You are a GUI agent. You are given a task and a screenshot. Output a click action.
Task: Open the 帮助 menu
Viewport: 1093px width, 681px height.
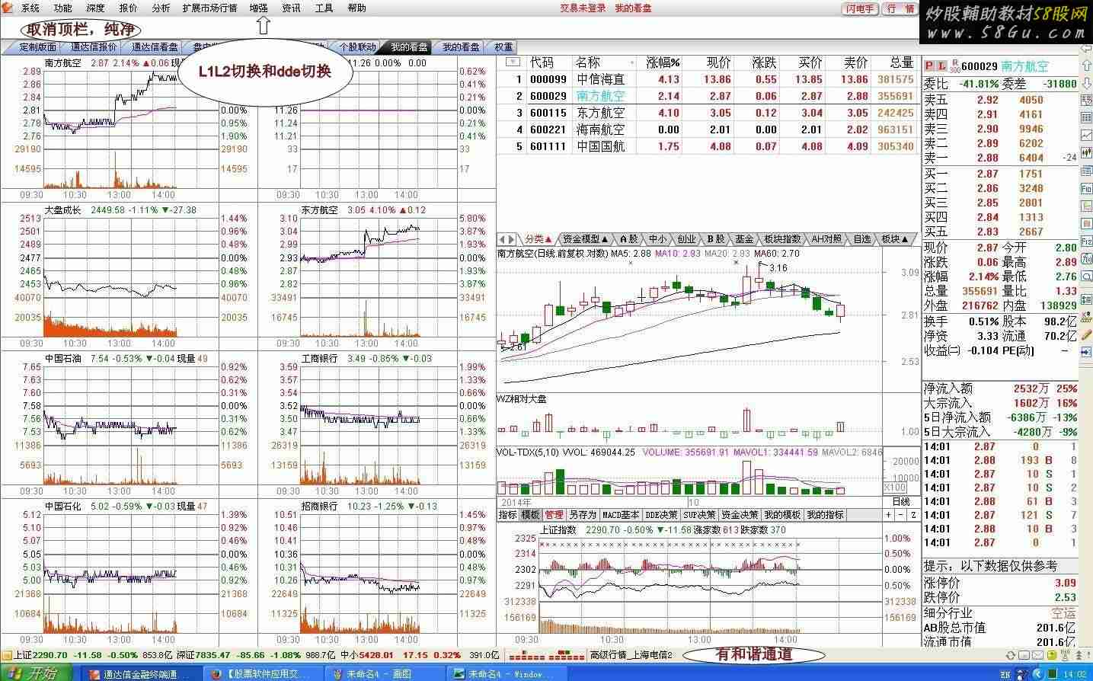pyautogui.click(x=356, y=8)
